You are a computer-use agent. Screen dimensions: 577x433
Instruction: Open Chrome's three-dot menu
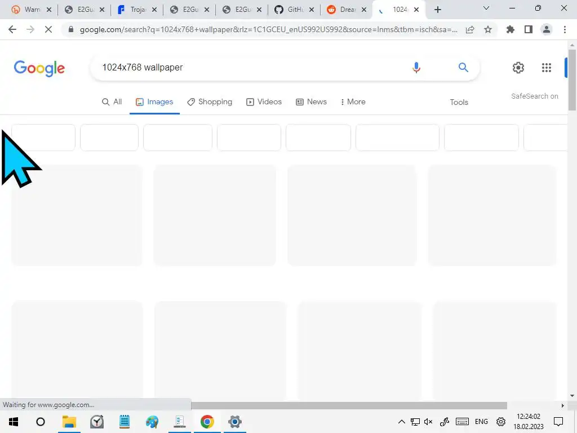565,29
